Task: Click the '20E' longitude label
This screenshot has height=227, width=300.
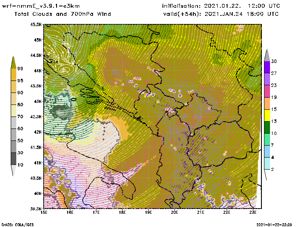Action: pyautogui.click(x=174, y=212)
